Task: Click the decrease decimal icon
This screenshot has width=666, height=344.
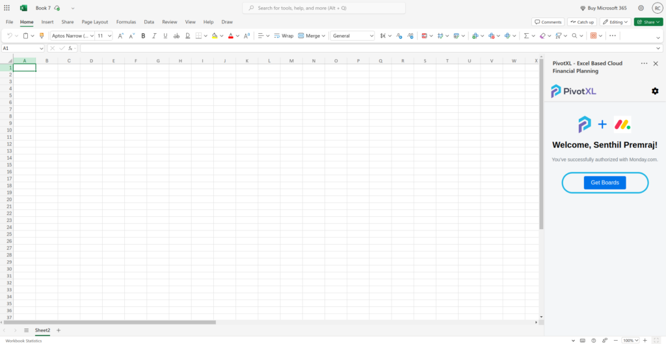Action: [399, 36]
